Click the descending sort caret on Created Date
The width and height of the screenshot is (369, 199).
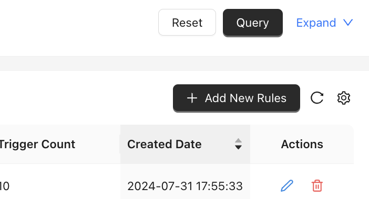pos(238,147)
